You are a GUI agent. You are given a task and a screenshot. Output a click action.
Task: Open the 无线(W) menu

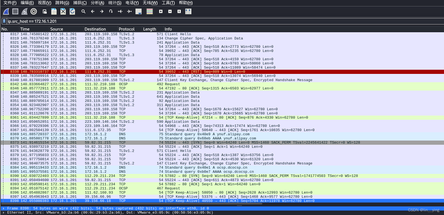coord(150,3)
